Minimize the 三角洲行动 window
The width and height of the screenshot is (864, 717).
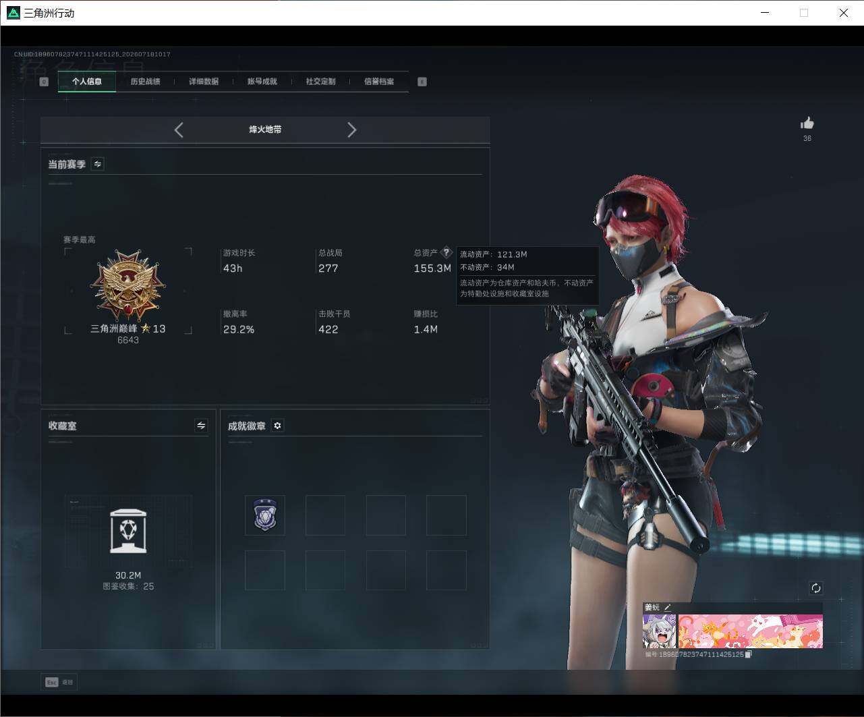click(x=765, y=13)
